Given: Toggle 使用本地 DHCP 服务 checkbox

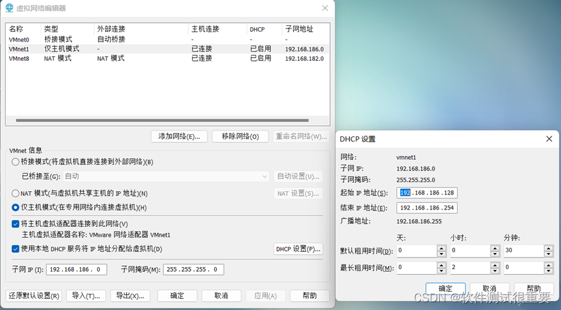Looking at the screenshot, I should (x=16, y=249).
